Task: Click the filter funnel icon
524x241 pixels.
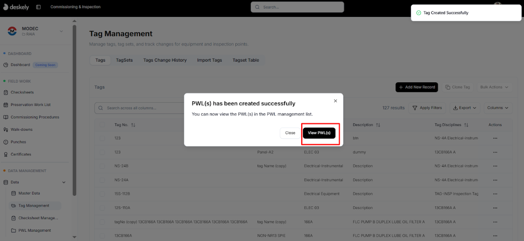Action: tap(415, 108)
